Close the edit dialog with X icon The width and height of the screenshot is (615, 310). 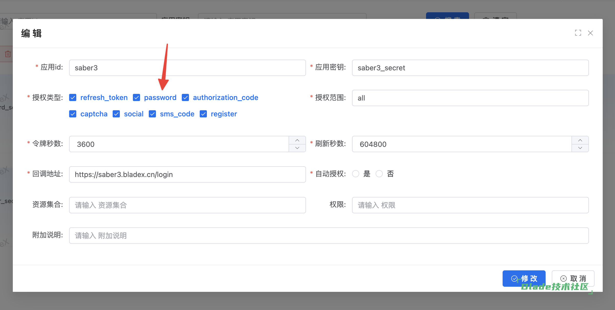590,33
